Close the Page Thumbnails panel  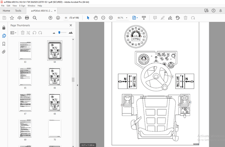coord(71,25)
